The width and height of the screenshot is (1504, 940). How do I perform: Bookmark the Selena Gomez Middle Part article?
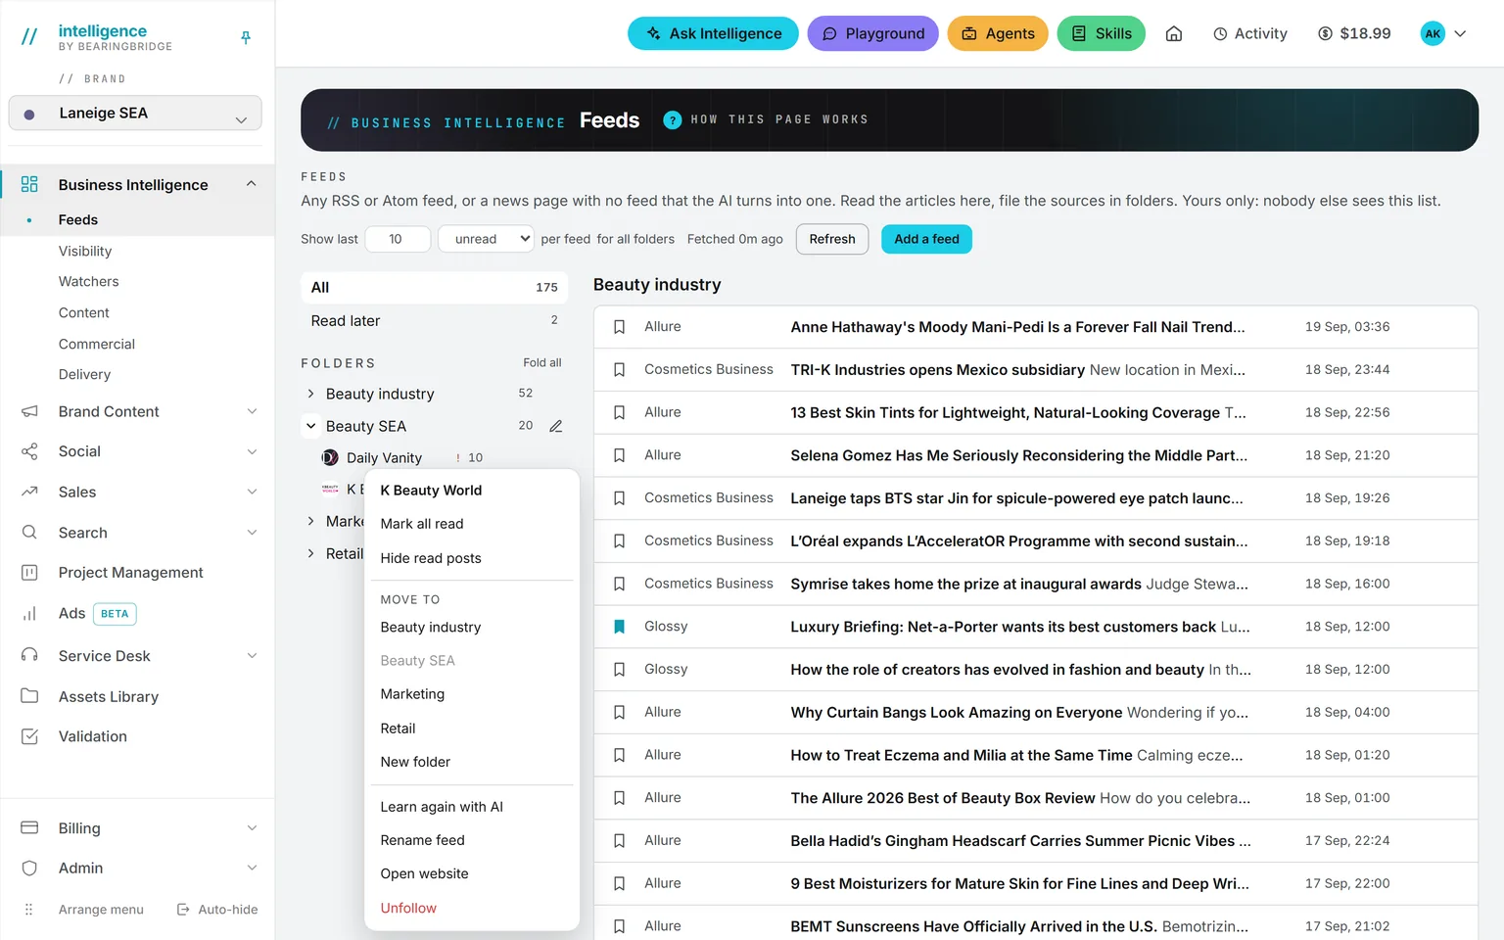coord(619,455)
